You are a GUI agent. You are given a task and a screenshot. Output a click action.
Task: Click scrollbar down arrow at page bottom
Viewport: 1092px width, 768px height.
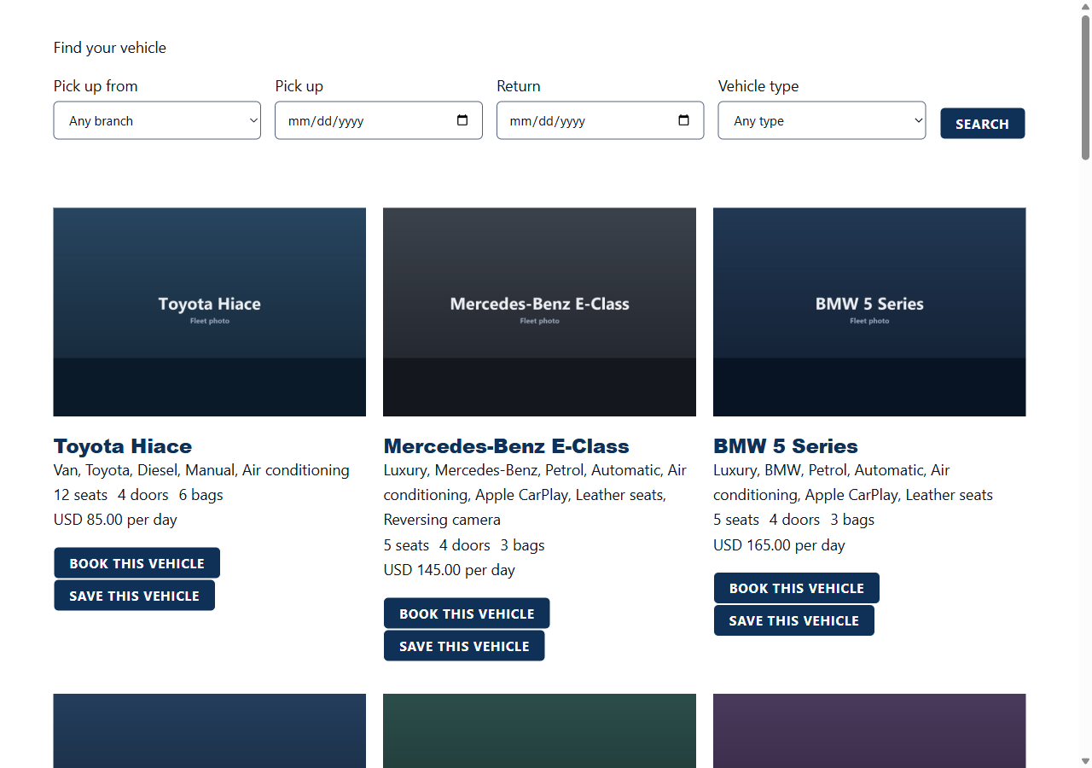point(1085,760)
